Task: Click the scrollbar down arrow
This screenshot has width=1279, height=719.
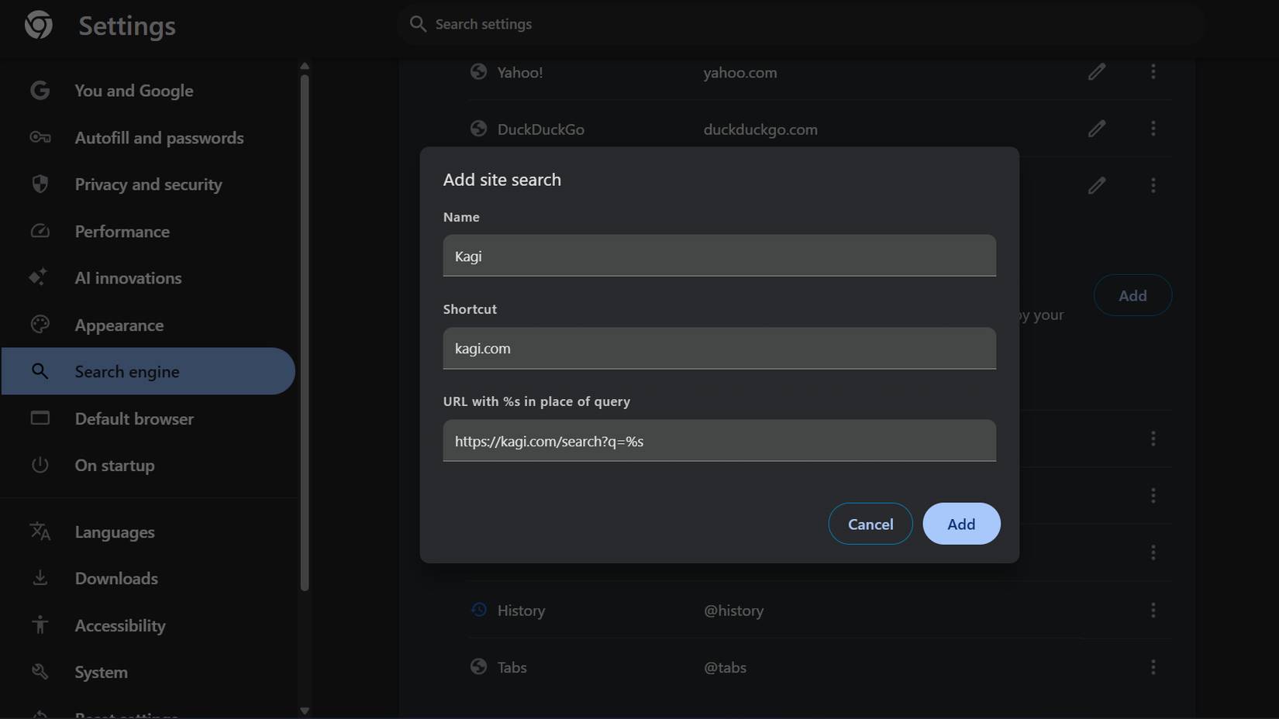Action: pyautogui.click(x=305, y=711)
